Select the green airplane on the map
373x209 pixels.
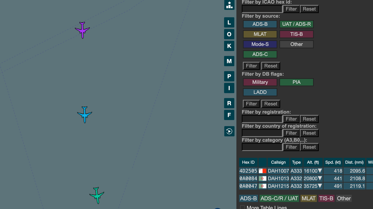pyautogui.click(x=97, y=196)
